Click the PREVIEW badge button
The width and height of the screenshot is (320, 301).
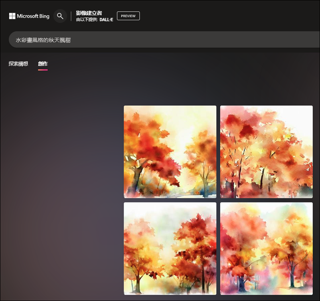(x=128, y=16)
